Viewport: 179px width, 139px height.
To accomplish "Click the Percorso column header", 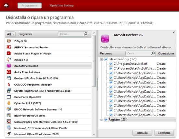I will 106,53.
